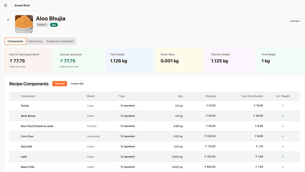The width and height of the screenshot is (305, 172).
Task: Click the haldi ingredient type badge
Action: click(x=128, y=157)
